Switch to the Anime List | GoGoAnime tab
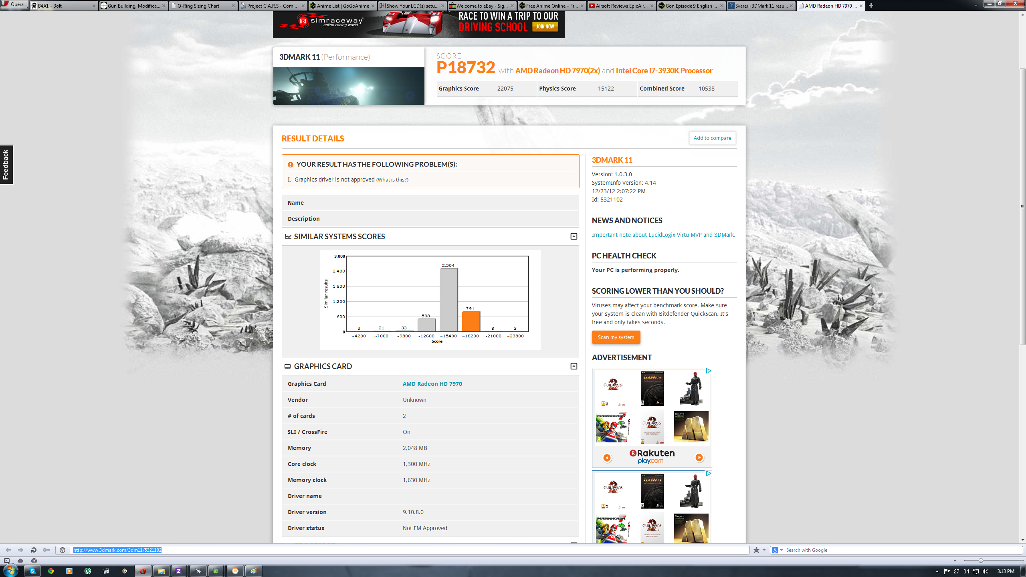 [343, 6]
